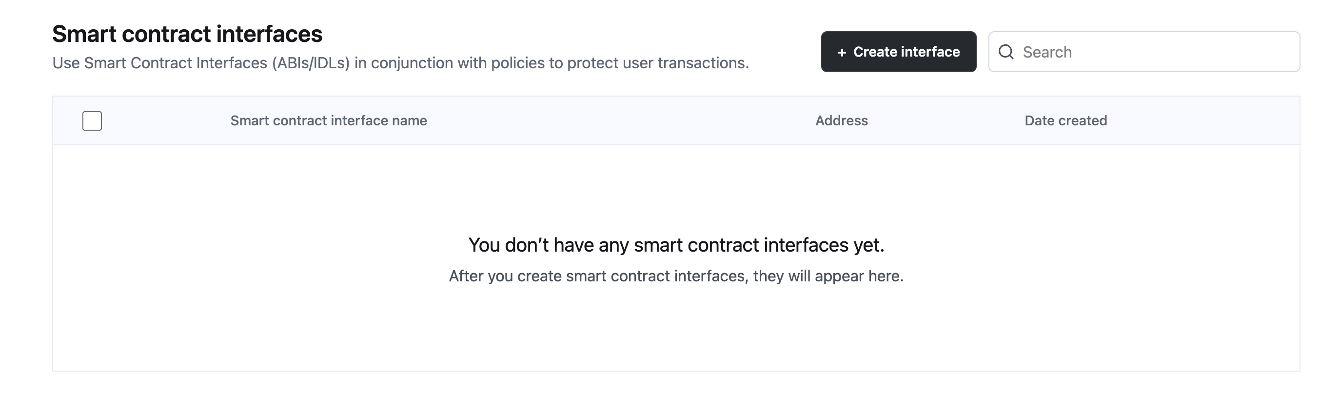Click the 'Date created' column header
This screenshot has width=1340, height=395.
[x=1065, y=120]
